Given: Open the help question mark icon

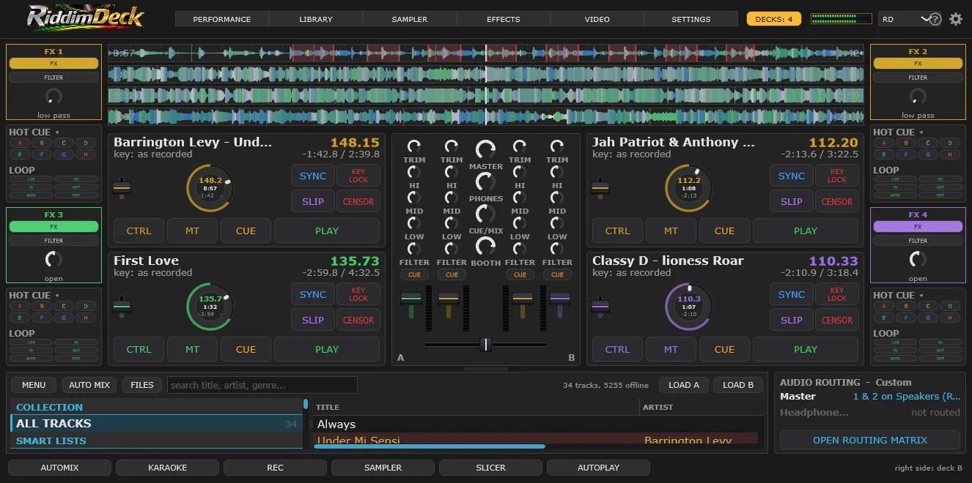Looking at the screenshot, I should (935, 20).
